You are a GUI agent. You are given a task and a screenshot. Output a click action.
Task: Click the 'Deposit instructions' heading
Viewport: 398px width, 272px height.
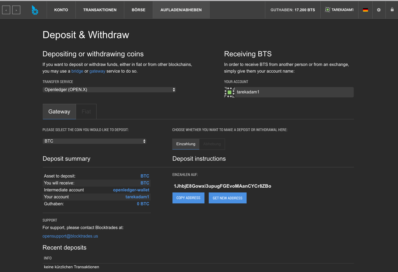[199, 159]
